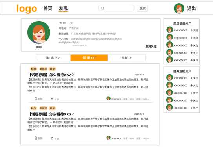Viewport: 213px width, 147px height.
Task: Click the 分享 share icon on second topic
Action: tap(52, 138)
